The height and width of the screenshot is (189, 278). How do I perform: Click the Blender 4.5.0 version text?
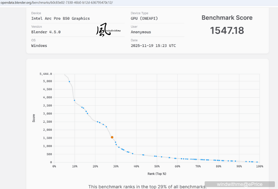[46, 32]
